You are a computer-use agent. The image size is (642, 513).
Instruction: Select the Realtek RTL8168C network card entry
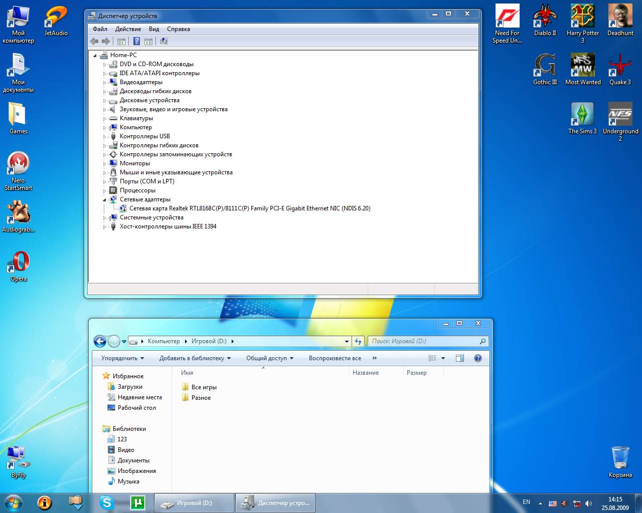click(249, 208)
